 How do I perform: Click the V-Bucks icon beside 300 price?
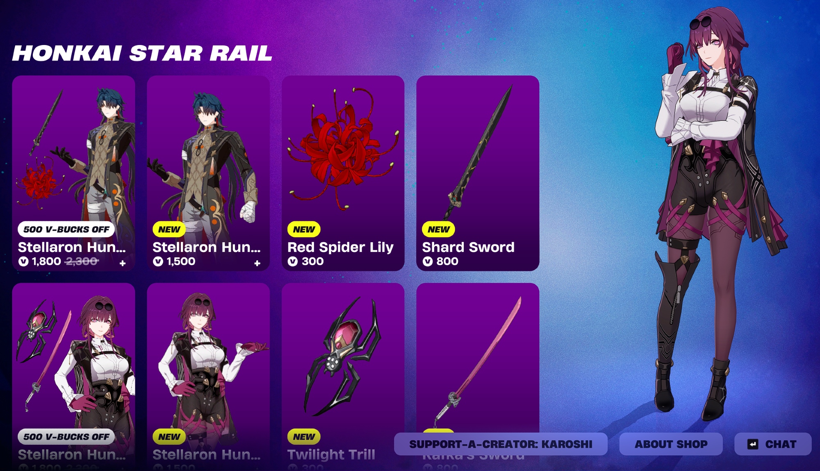(x=293, y=261)
